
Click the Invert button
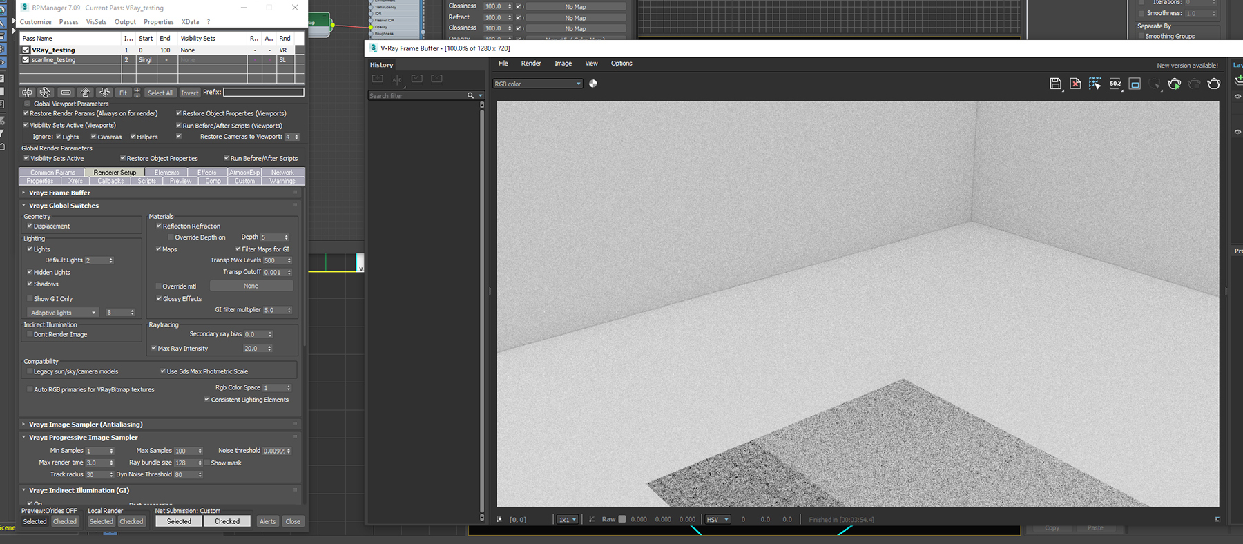pos(190,93)
